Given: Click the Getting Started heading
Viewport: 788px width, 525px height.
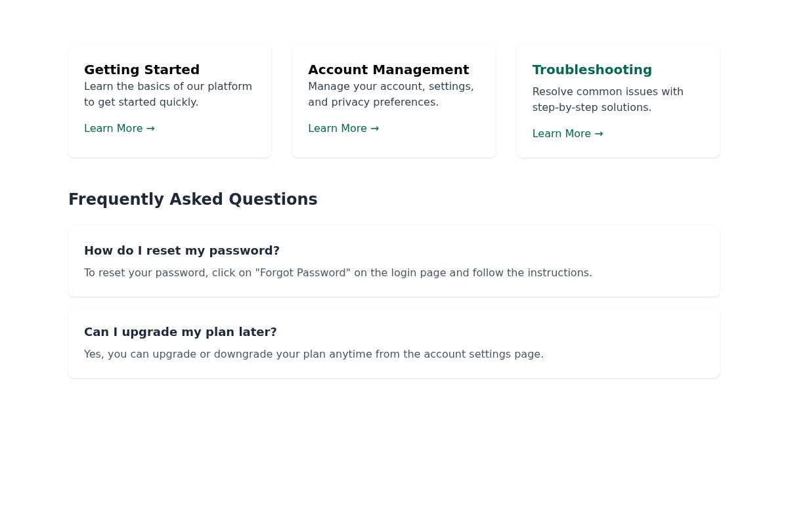Looking at the screenshot, I should point(142,70).
